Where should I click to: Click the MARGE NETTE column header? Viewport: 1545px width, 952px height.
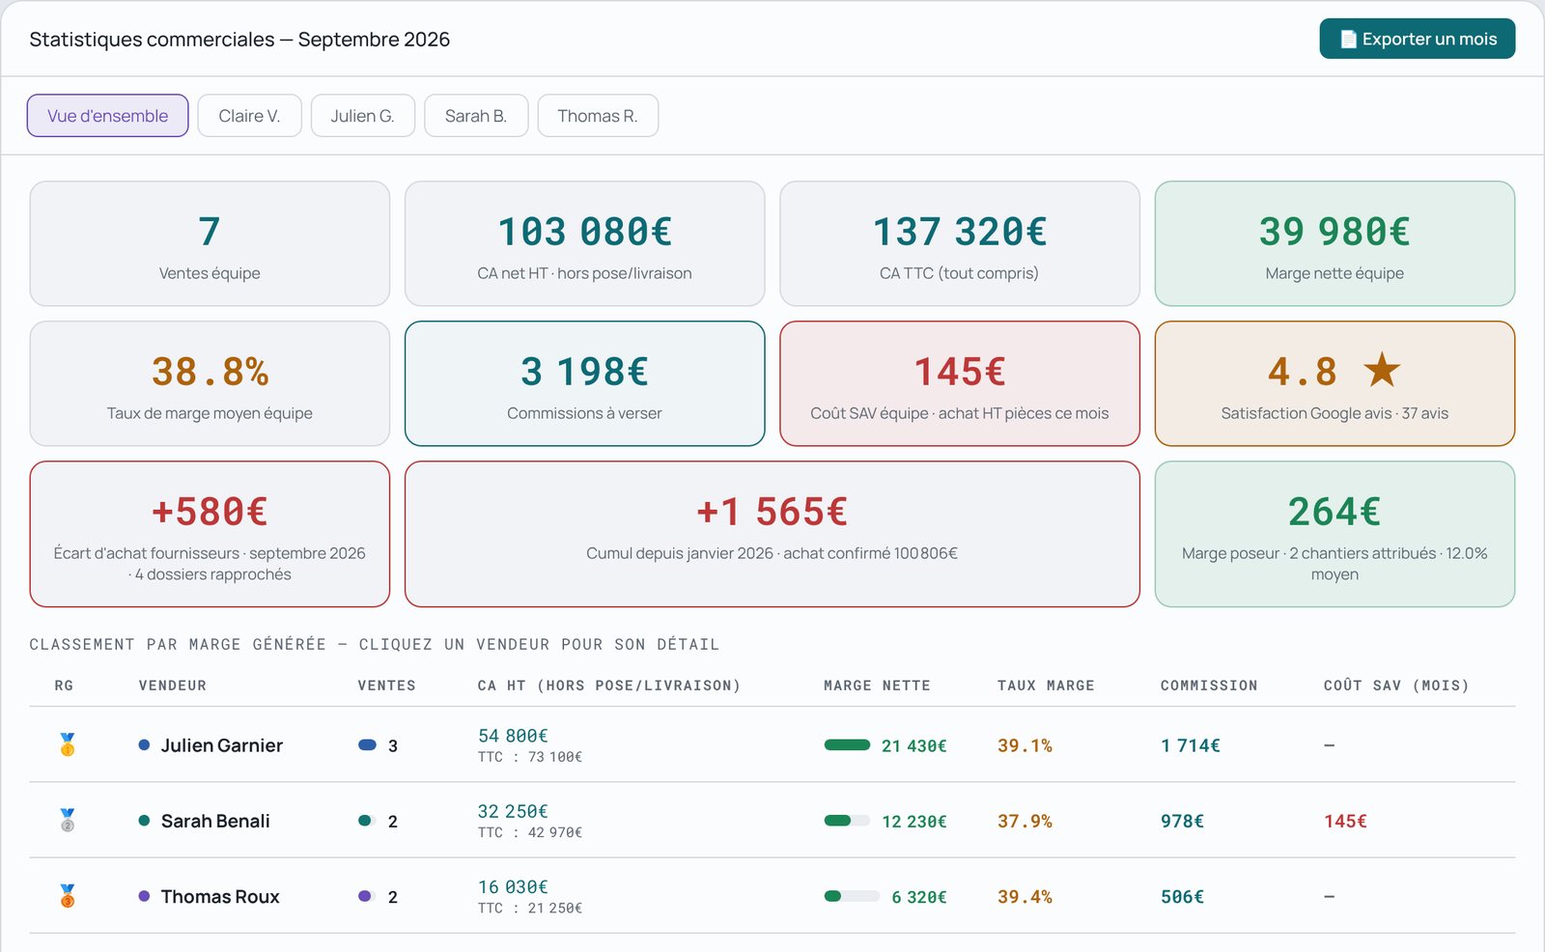(x=877, y=686)
